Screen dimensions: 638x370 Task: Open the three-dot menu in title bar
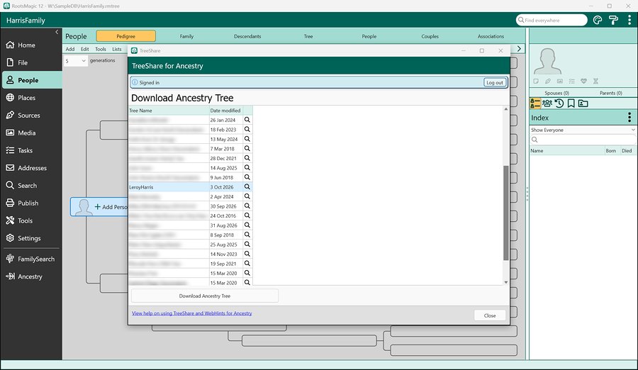coord(629,20)
